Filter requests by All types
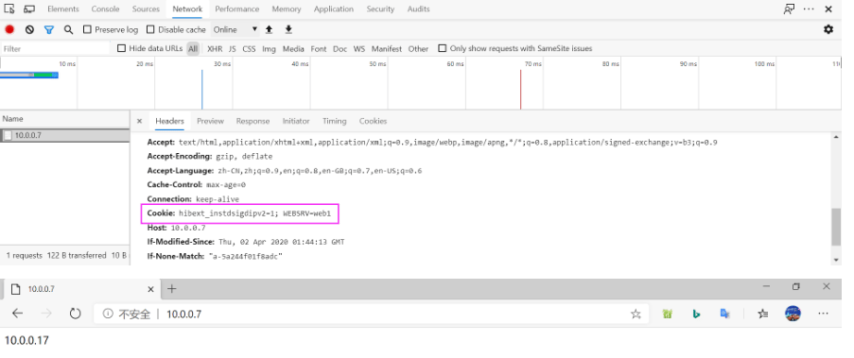 (x=193, y=48)
